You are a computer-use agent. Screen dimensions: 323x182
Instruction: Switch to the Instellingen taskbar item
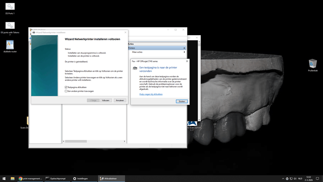tap(84, 179)
